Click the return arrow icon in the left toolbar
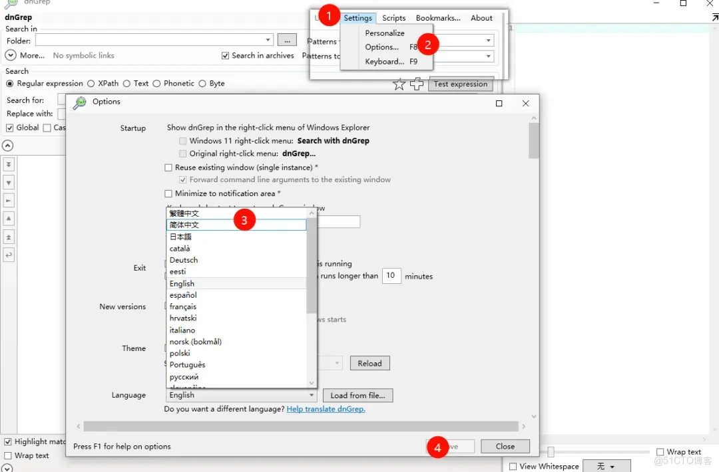 pyautogui.click(x=9, y=255)
